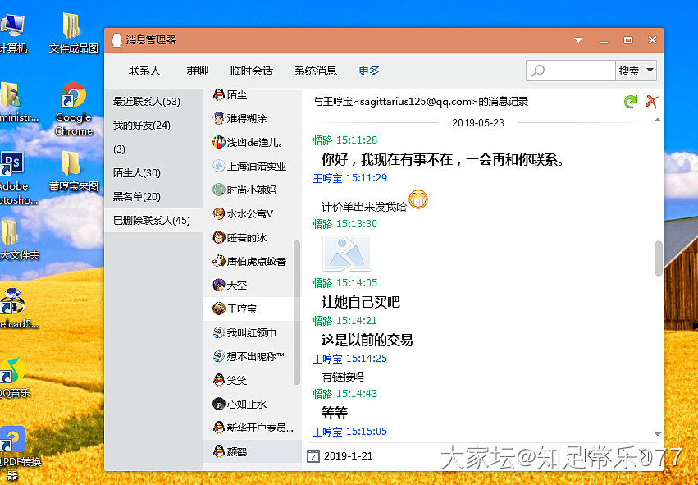698x485 pixels.
Task: Select contact 唐伯虎点蚊香 in the list
Action: click(x=255, y=261)
